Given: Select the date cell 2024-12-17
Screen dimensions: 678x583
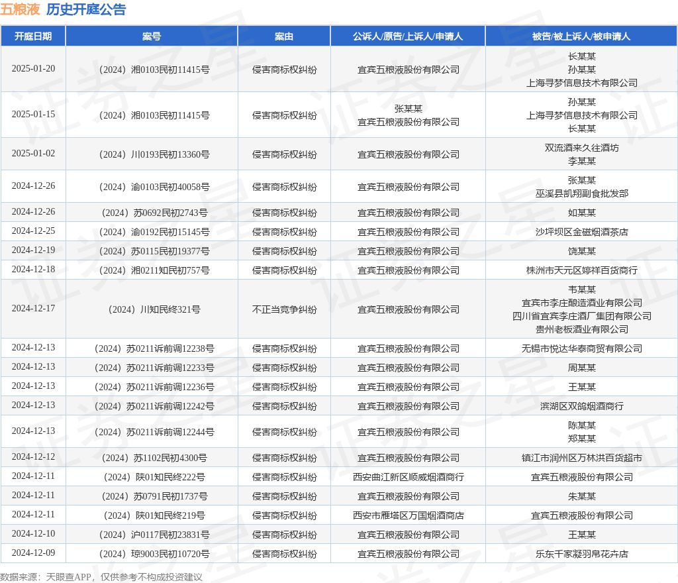Looking at the screenshot, I should point(33,308).
